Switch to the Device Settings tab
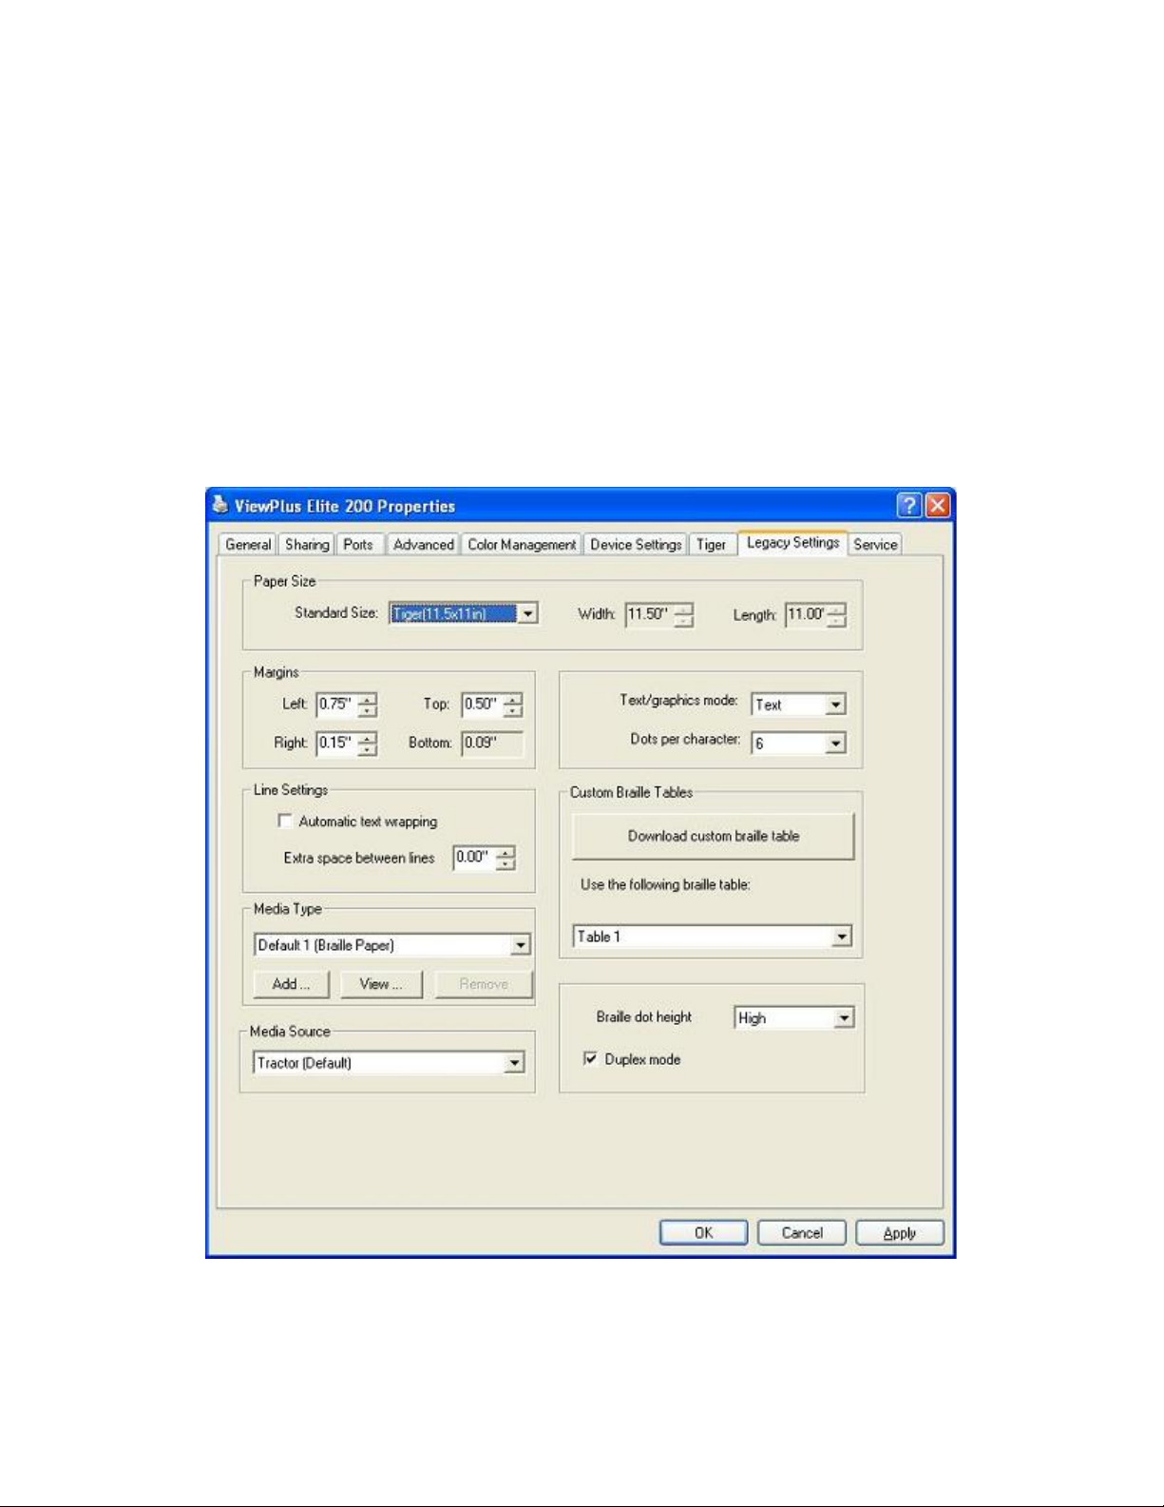Viewport: 1164px width, 1507px height. click(x=636, y=545)
